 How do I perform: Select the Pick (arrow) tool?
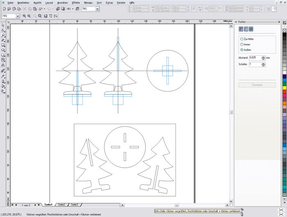point(3,25)
